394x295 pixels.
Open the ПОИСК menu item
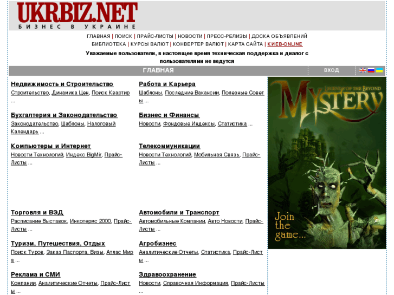[124, 36]
